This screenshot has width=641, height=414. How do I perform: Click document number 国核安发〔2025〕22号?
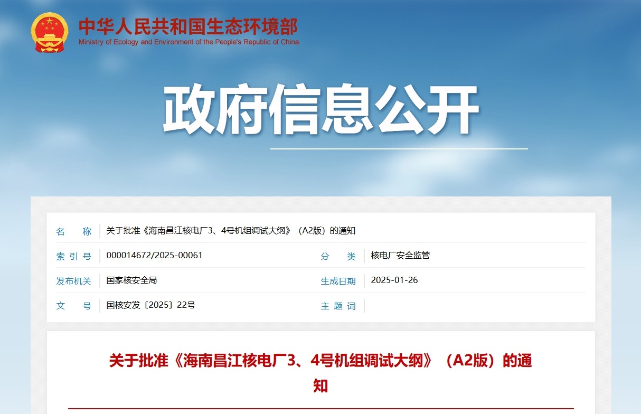[x=150, y=305]
